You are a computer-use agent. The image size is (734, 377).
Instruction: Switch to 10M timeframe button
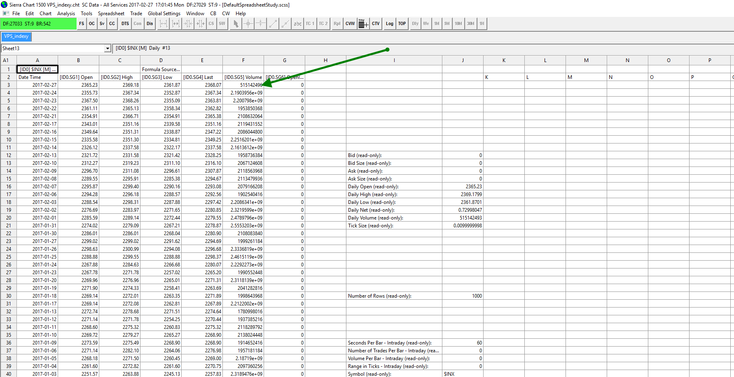point(458,24)
